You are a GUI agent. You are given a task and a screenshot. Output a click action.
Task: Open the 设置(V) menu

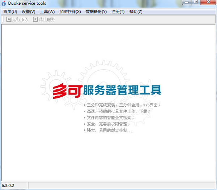pos(29,12)
